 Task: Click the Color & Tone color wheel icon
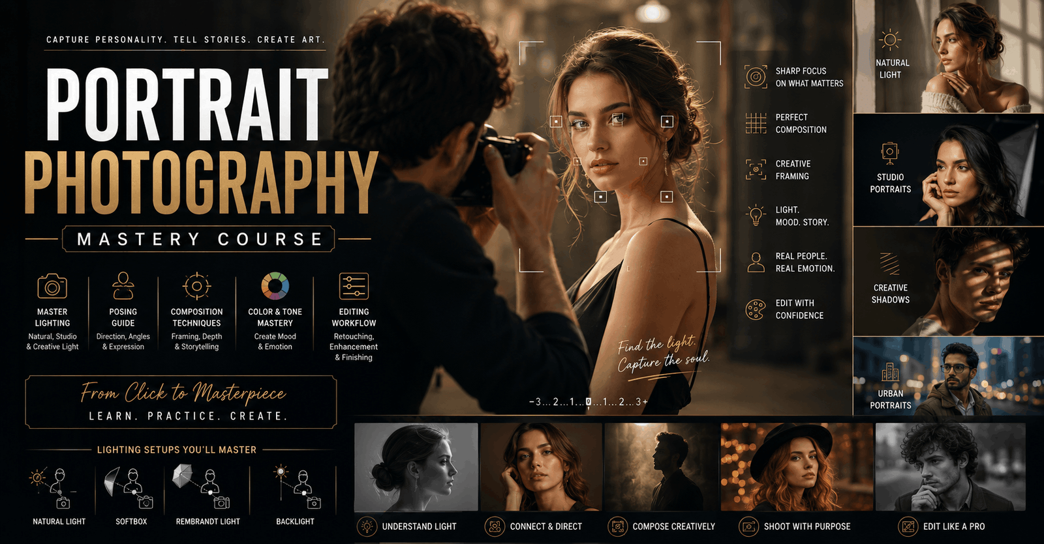tap(275, 286)
